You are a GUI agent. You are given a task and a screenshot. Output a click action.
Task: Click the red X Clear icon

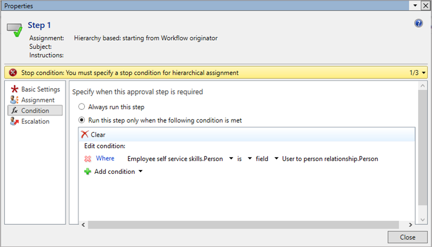(85, 134)
